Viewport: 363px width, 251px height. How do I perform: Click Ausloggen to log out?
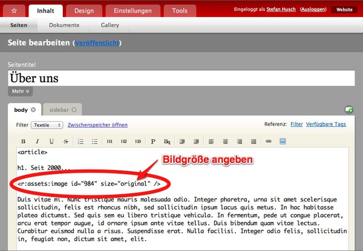coord(313,9)
